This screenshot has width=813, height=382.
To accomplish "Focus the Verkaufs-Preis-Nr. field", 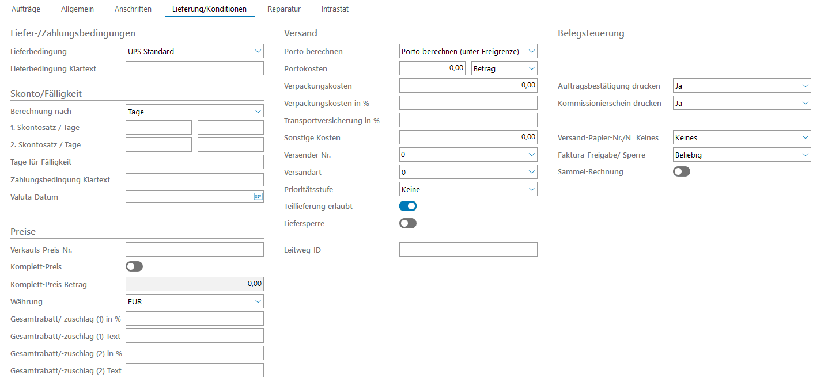I will [194, 249].
